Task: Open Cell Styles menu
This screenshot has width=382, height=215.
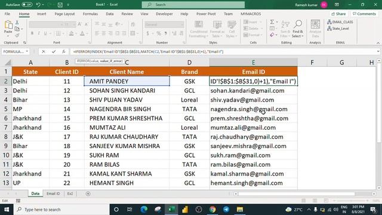Action: (x=232, y=29)
